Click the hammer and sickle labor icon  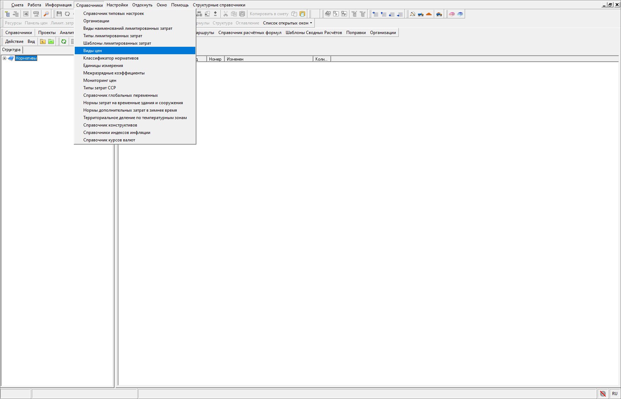point(412,14)
